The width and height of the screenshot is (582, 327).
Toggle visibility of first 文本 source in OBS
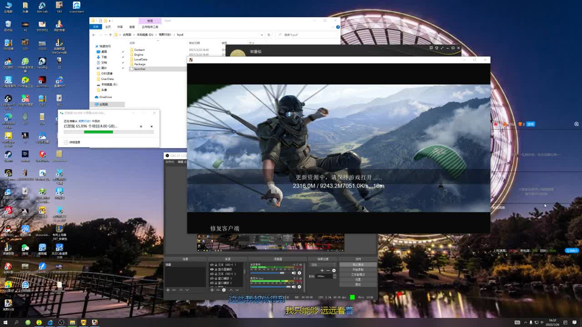click(x=212, y=265)
